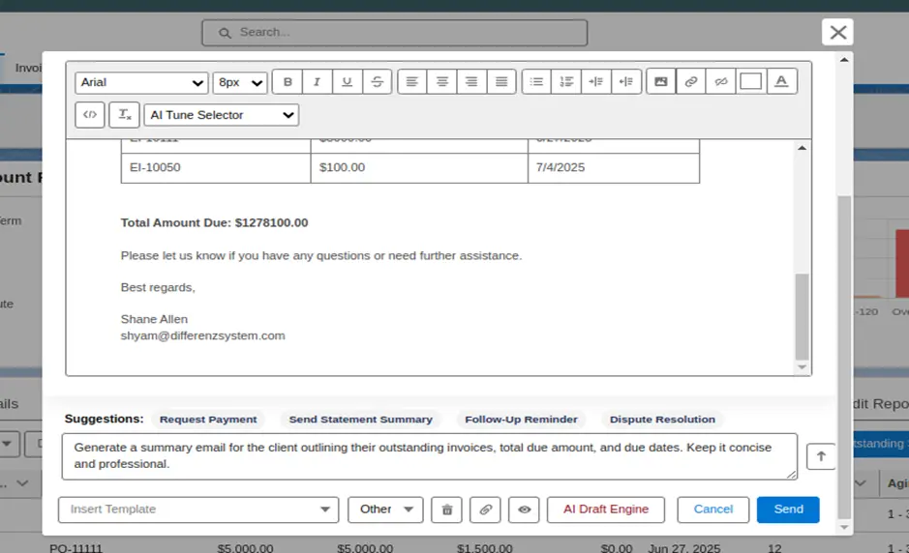This screenshot has height=553, width=909.
Task: Justify the text
Action: pyautogui.click(x=501, y=81)
